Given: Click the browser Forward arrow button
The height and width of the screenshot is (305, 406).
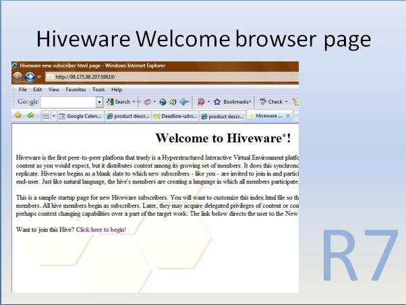Looking at the screenshot, I should (x=30, y=77).
